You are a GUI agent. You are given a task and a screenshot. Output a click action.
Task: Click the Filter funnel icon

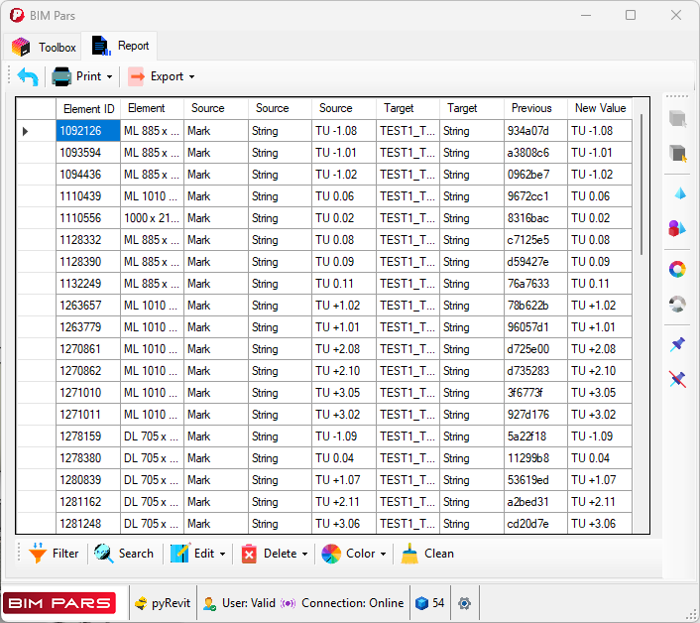(38, 553)
